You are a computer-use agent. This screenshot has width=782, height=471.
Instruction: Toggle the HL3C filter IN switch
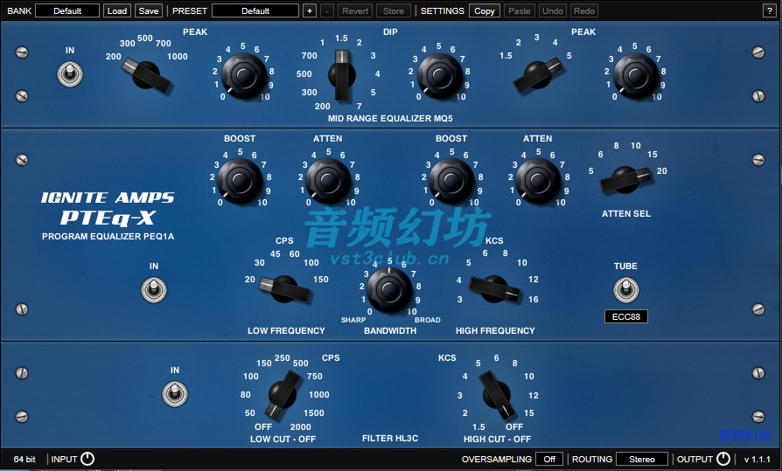click(x=175, y=394)
